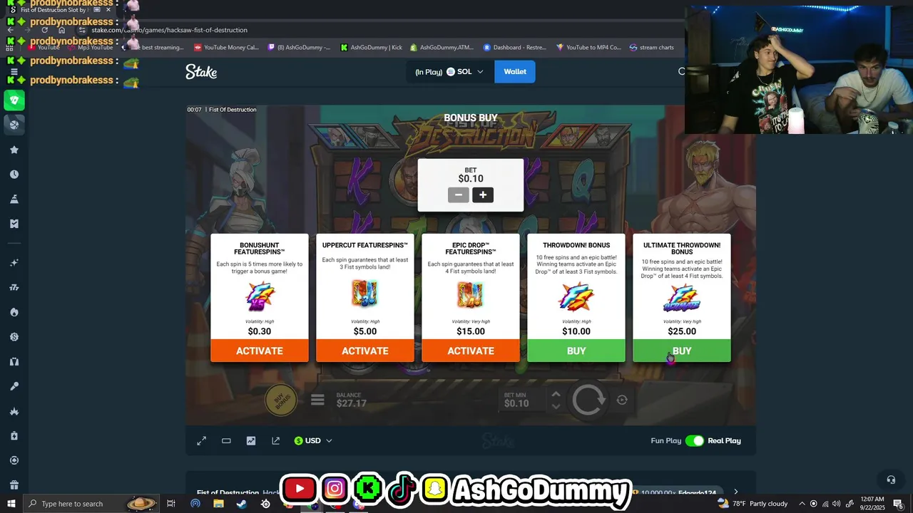Open AshGoDummy.ATM bookmark

[442, 48]
